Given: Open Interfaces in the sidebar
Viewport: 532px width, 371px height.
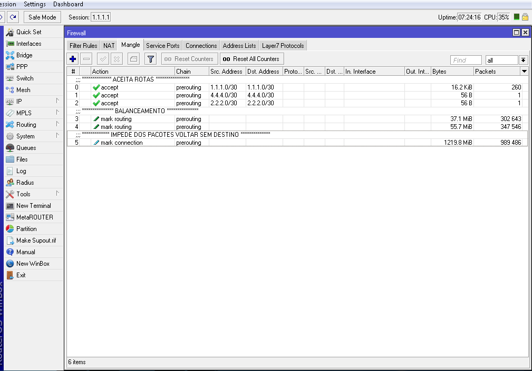Looking at the screenshot, I should (34, 44).
